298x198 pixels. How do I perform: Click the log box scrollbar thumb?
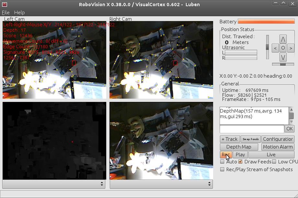tap(291, 116)
